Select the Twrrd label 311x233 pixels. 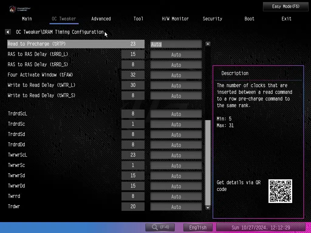14,196
